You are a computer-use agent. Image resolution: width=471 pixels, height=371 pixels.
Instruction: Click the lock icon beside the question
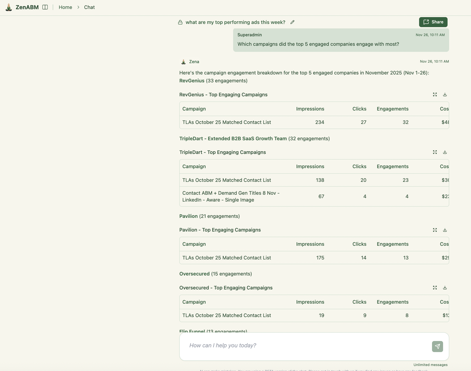click(x=180, y=22)
